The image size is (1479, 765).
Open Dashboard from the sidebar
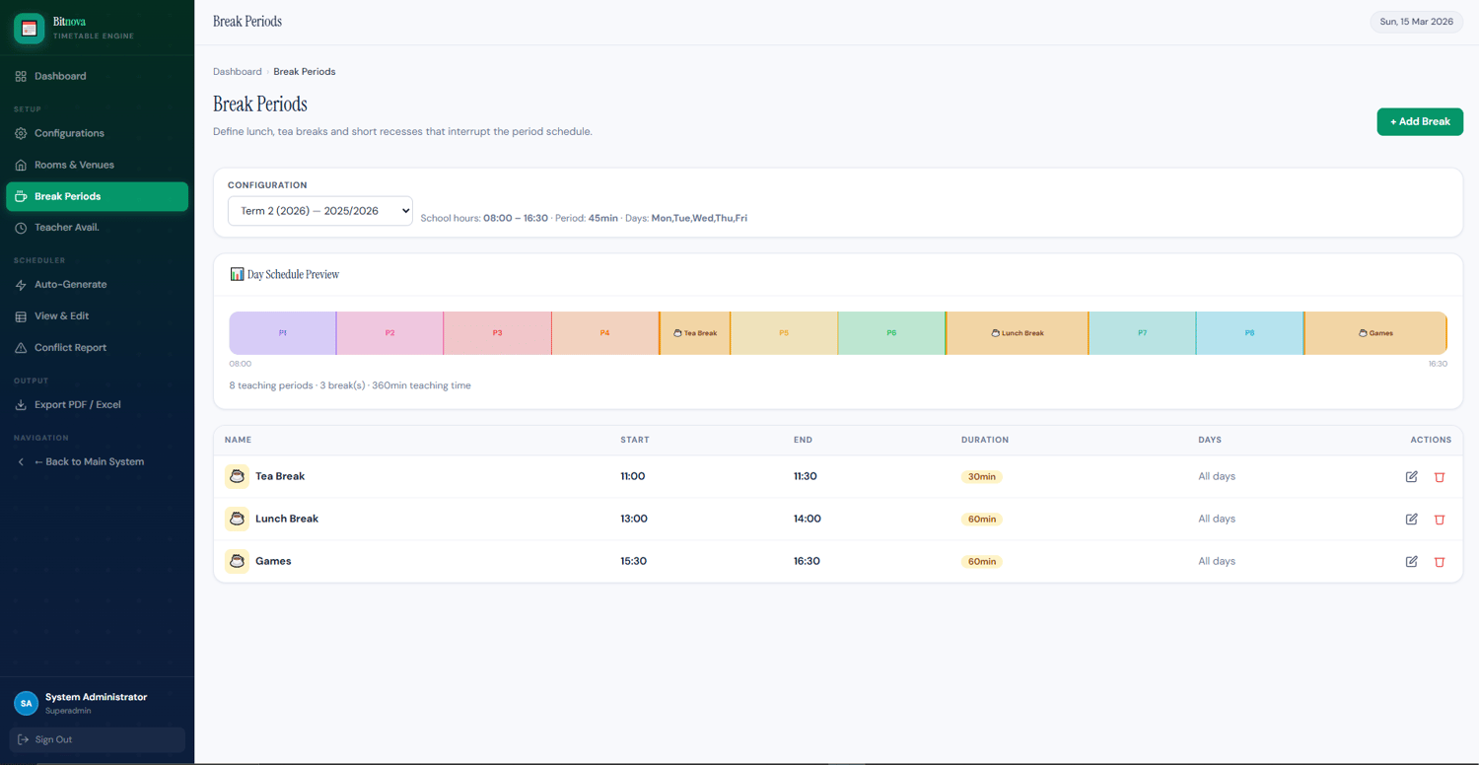tap(60, 76)
